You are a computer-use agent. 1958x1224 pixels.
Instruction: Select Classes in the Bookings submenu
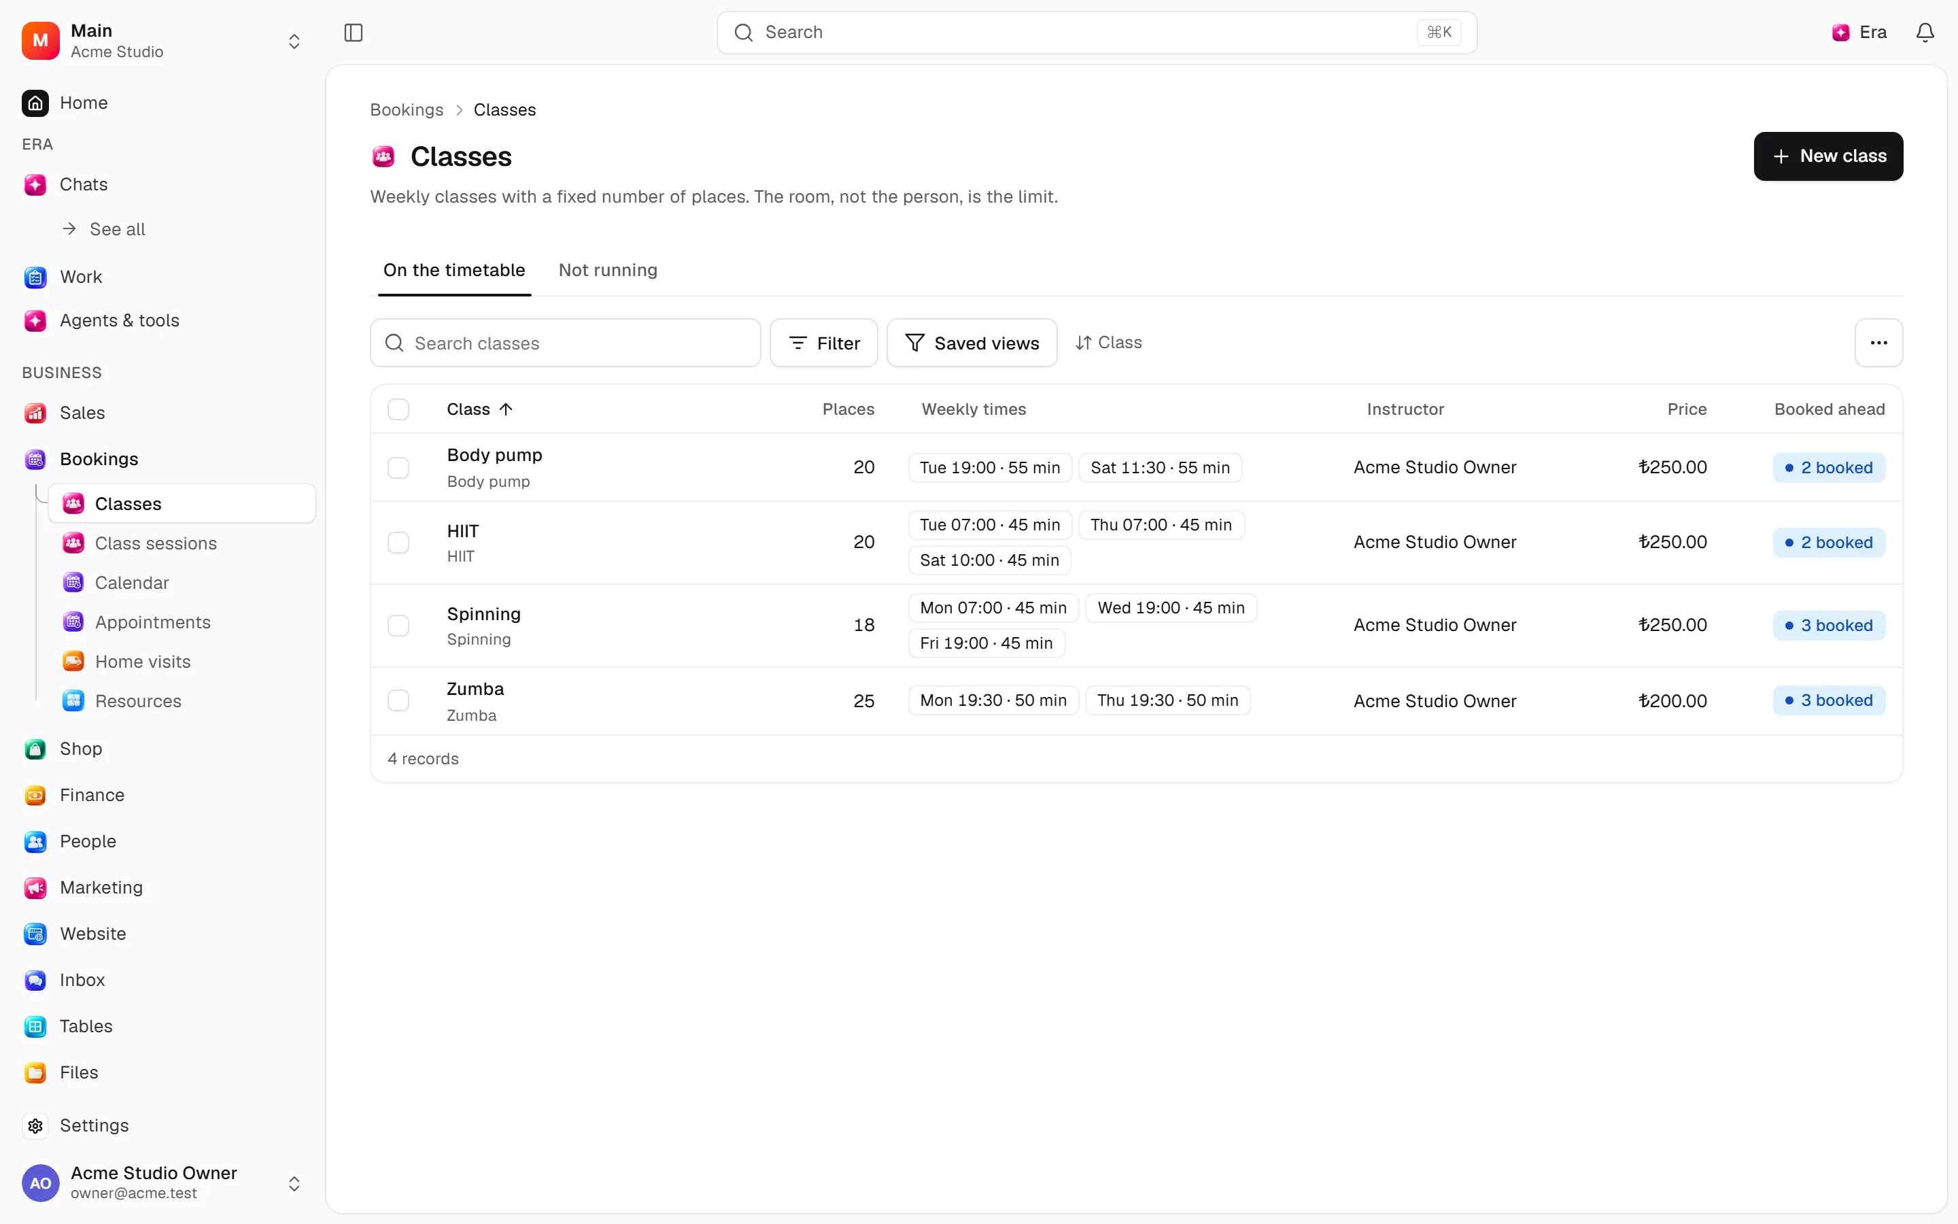182,503
